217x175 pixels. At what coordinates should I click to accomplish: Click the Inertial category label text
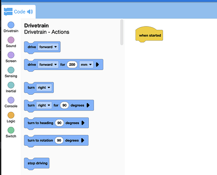pos(11,91)
